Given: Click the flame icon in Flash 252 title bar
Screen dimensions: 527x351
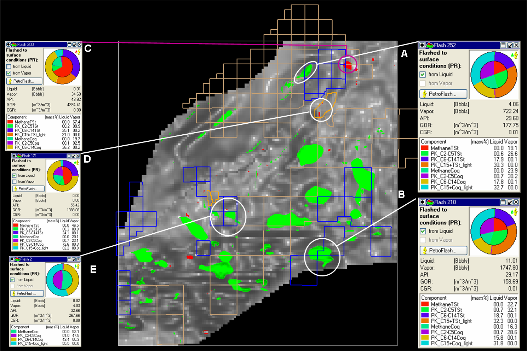Looking at the screenshot, I should [430, 45].
